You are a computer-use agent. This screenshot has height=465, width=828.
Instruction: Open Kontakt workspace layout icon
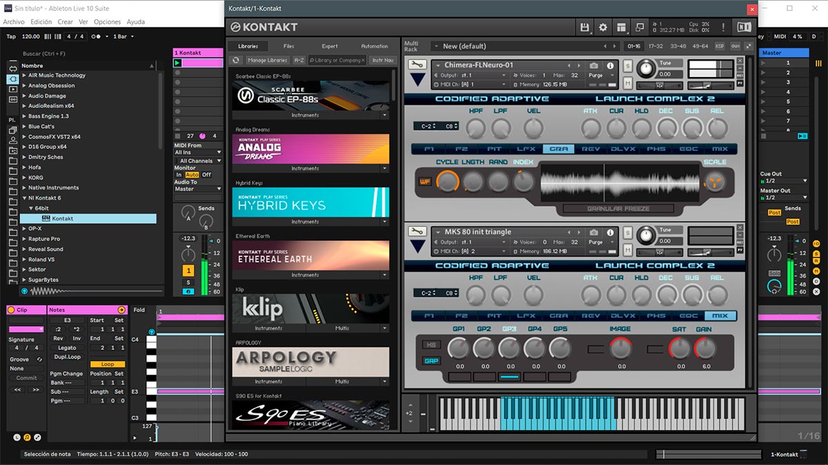[622, 27]
